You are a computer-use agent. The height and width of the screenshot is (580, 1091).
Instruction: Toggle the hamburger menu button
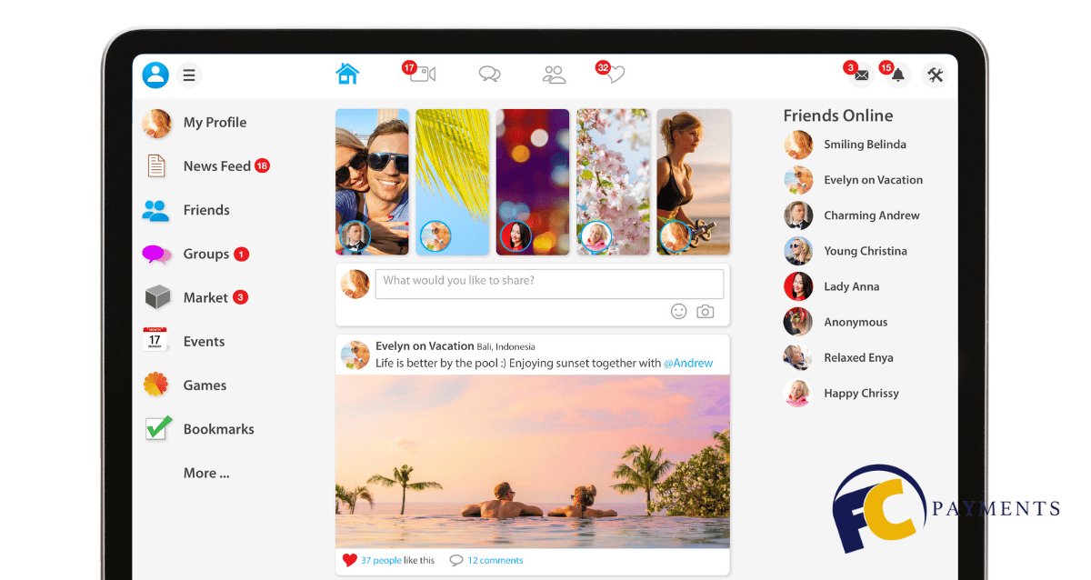click(x=189, y=75)
